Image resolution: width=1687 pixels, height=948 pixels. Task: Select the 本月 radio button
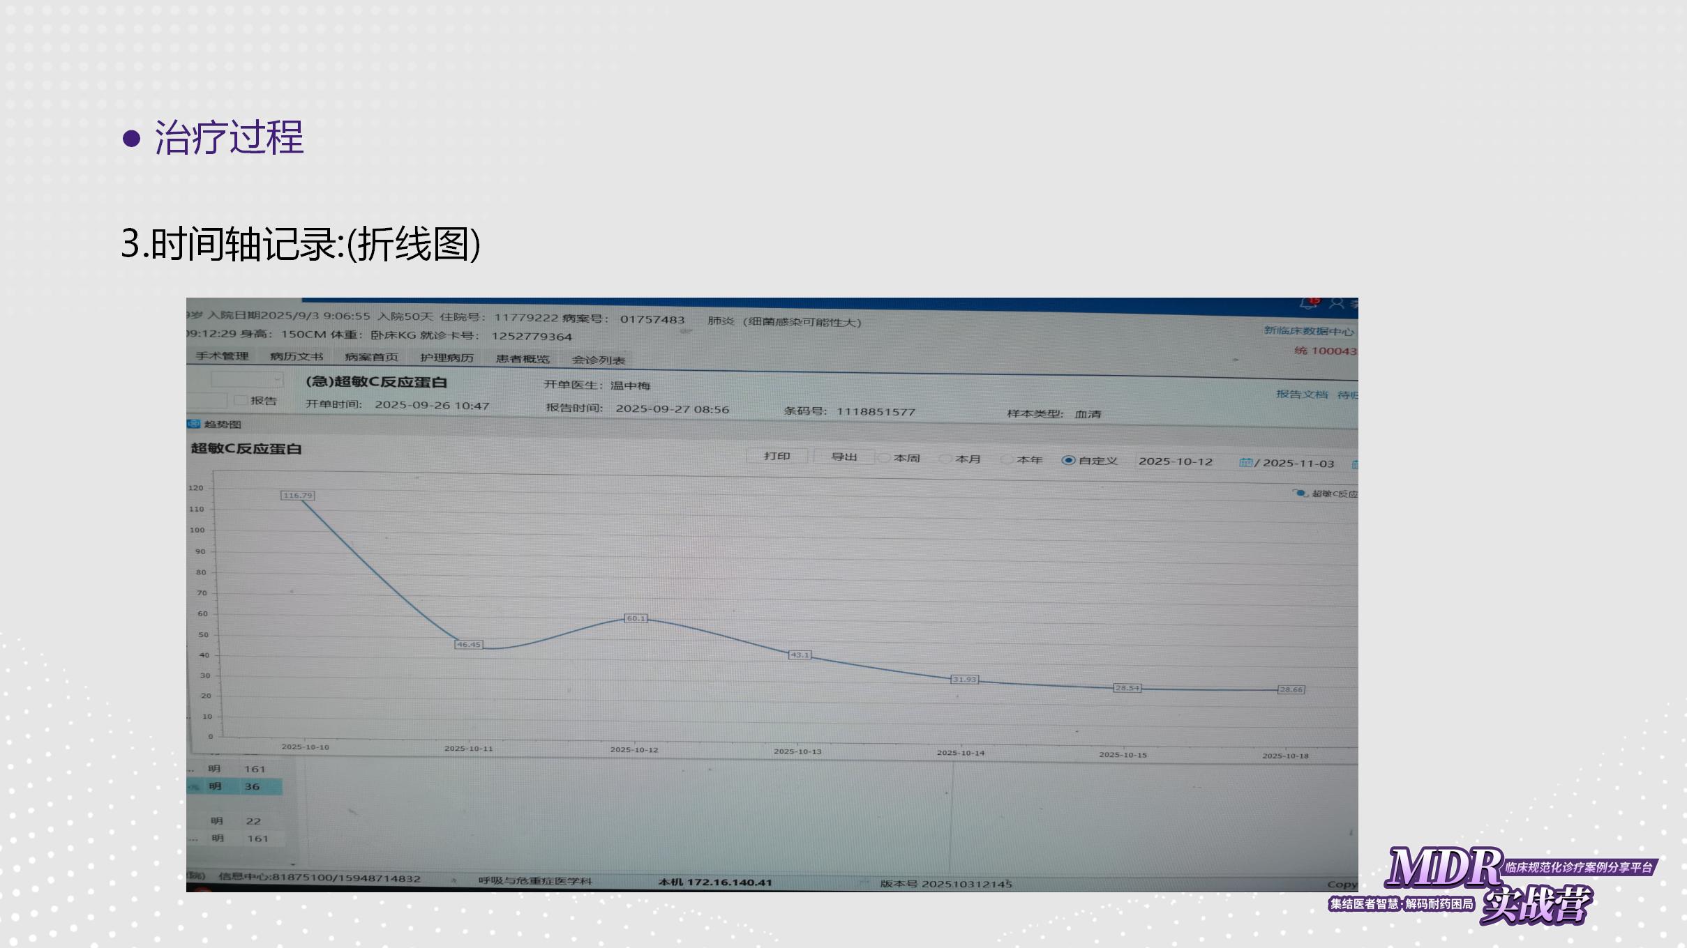946,459
